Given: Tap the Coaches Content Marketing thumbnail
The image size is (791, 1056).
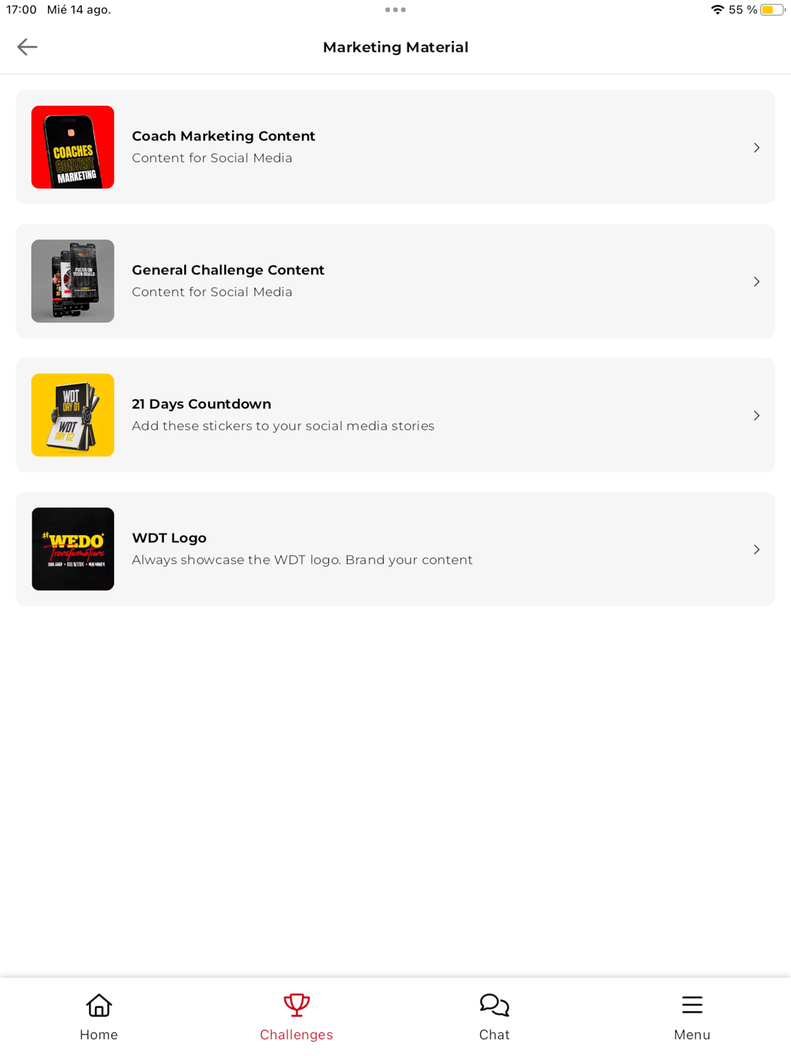Looking at the screenshot, I should coord(73,147).
